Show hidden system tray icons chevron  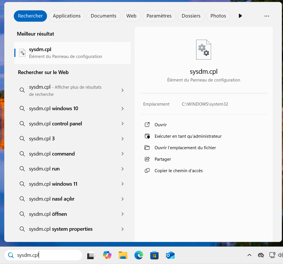pos(249,255)
